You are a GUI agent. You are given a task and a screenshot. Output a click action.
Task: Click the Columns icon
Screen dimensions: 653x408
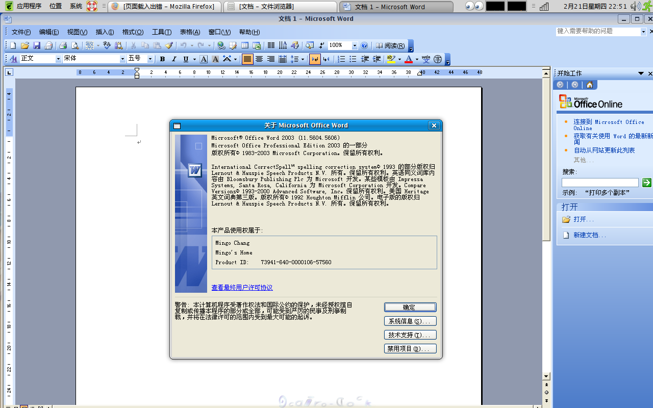(x=271, y=45)
